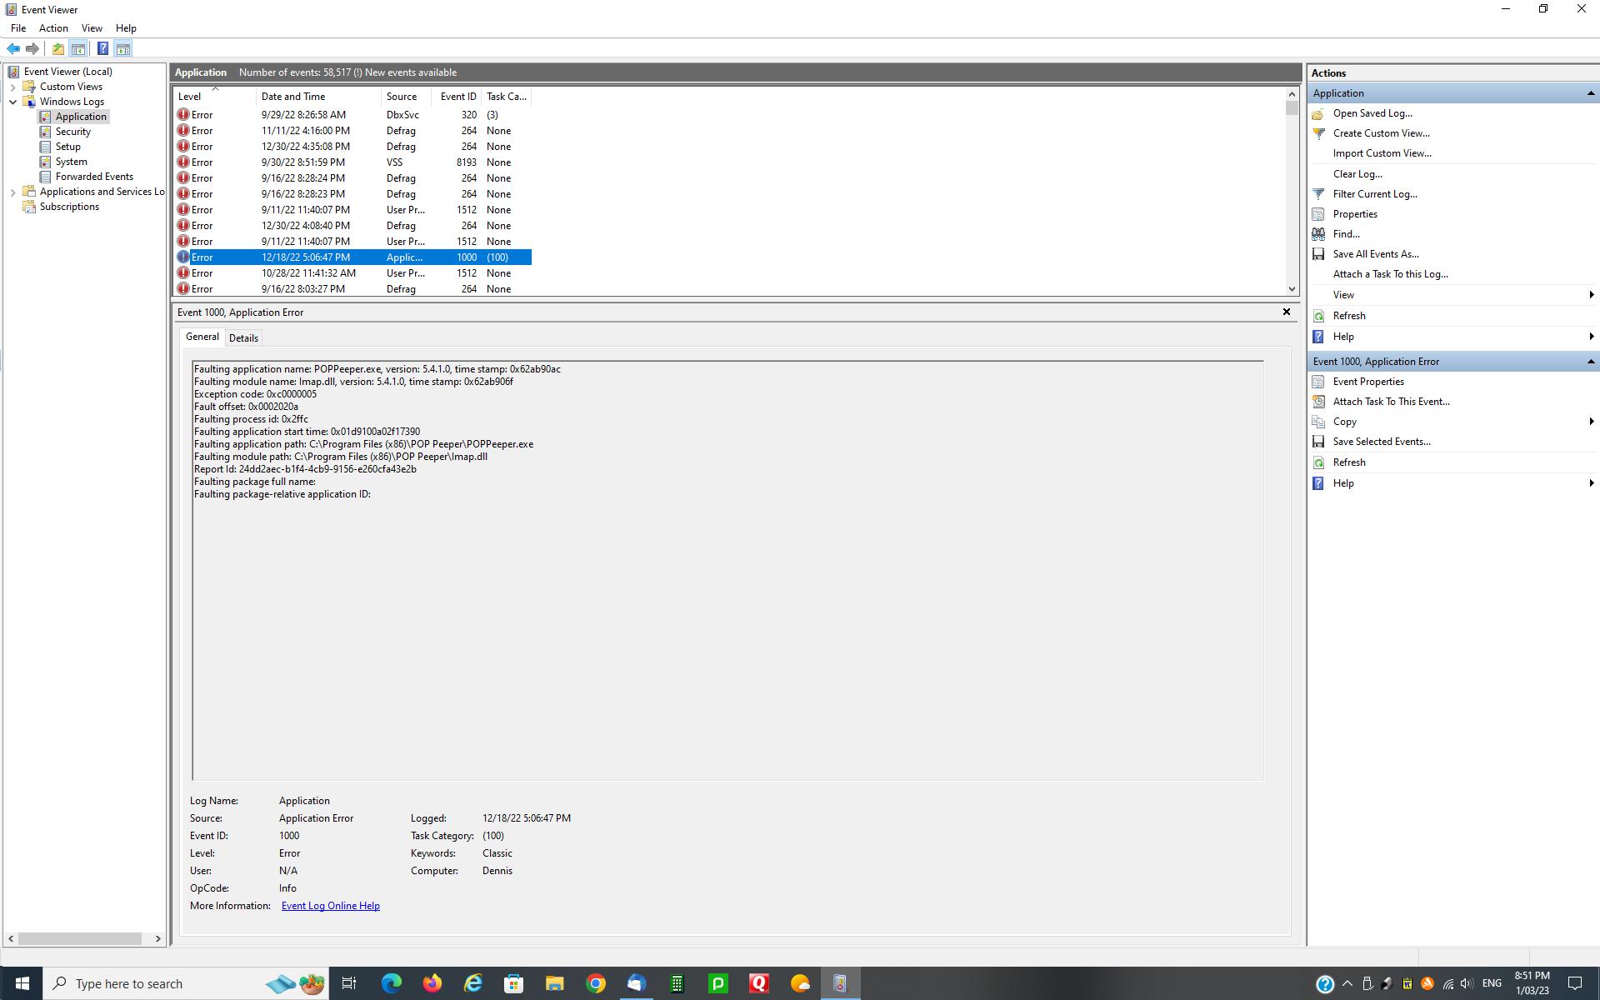Expand Help submenu under Event 1000 actions
Image resolution: width=1600 pixels, height=1000 pixels.
click(1591, 483)
